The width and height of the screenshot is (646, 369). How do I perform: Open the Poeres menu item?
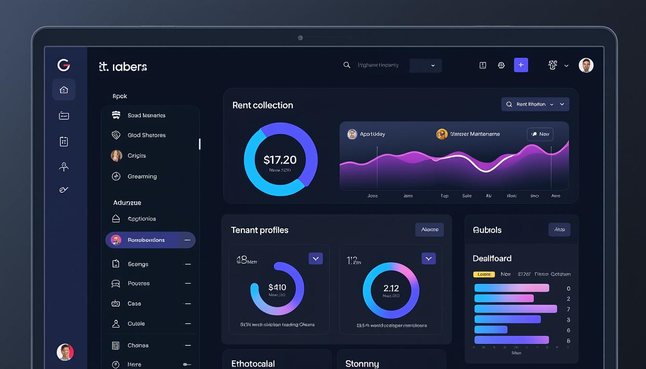click(138, 283)
